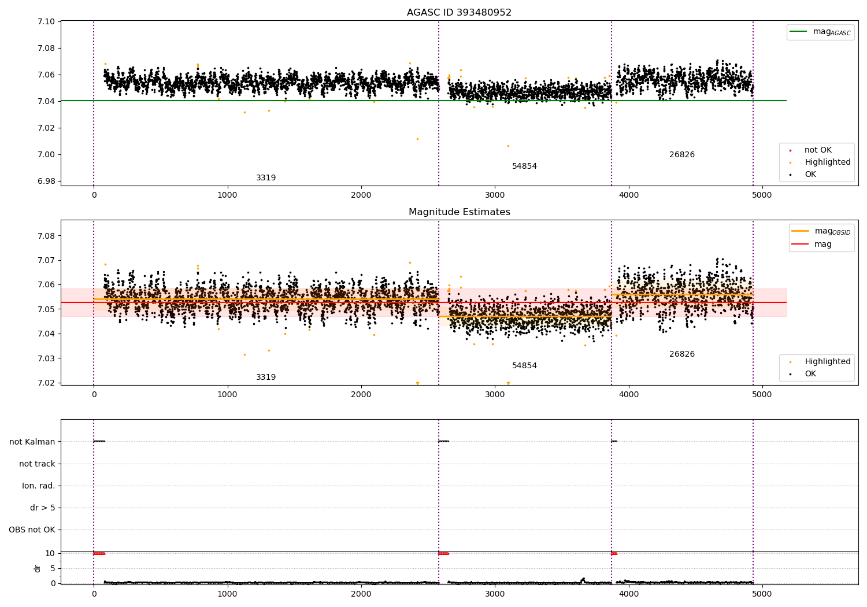The image size is (867, 607).
Task: Click 'Highlighted' in the Magnitude Estimates legend
Action: (x=828, y=362)
